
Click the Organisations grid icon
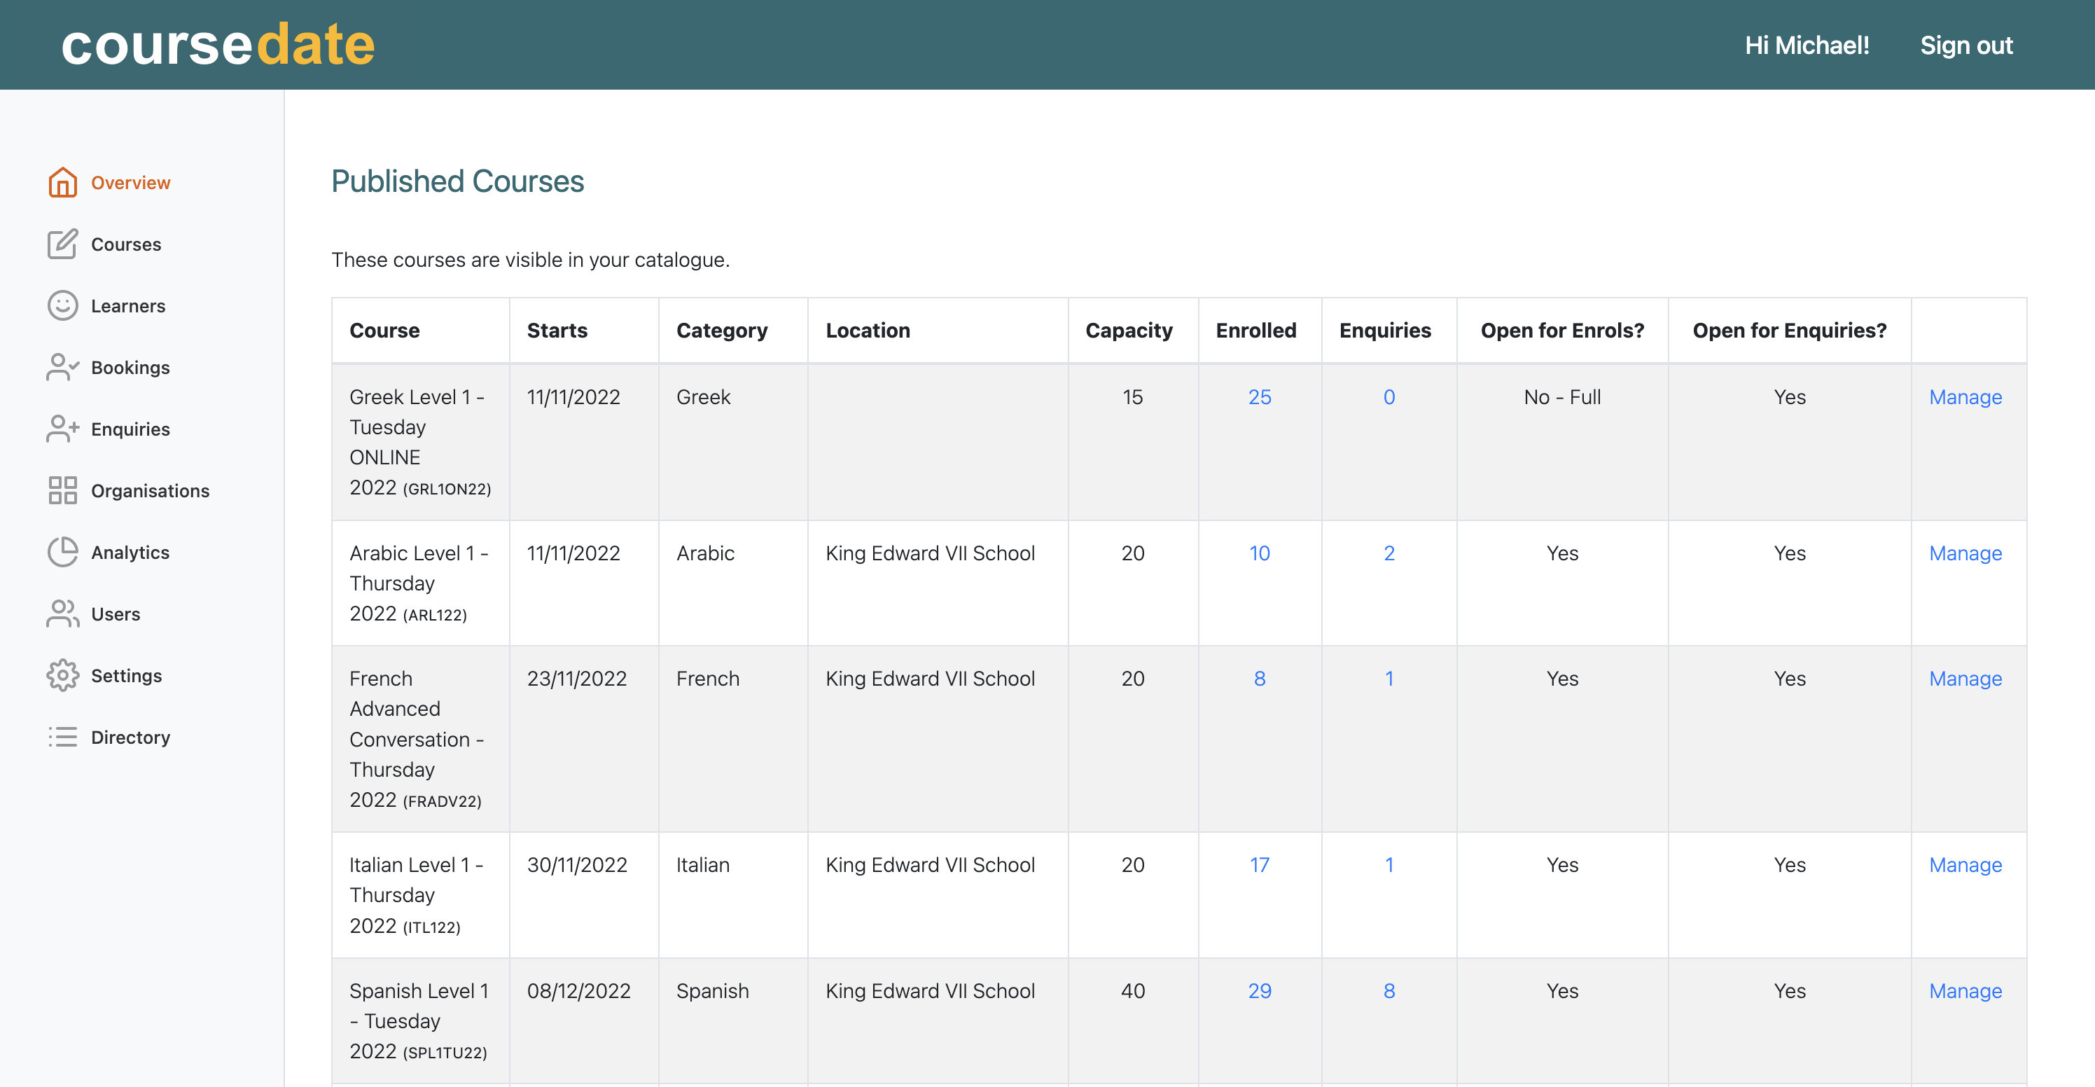coord(62,490)
